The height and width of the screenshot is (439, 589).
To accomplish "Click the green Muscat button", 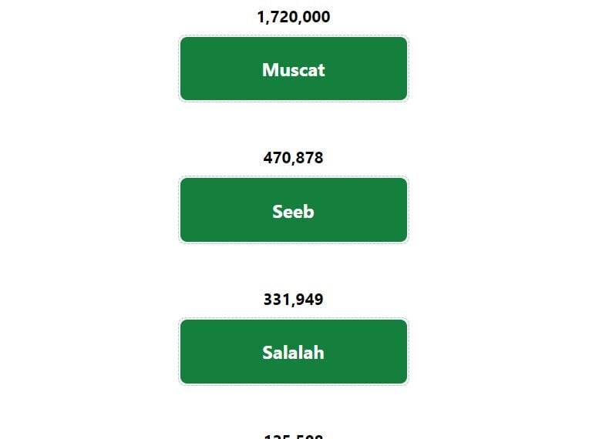I will (x=294, y=69).
